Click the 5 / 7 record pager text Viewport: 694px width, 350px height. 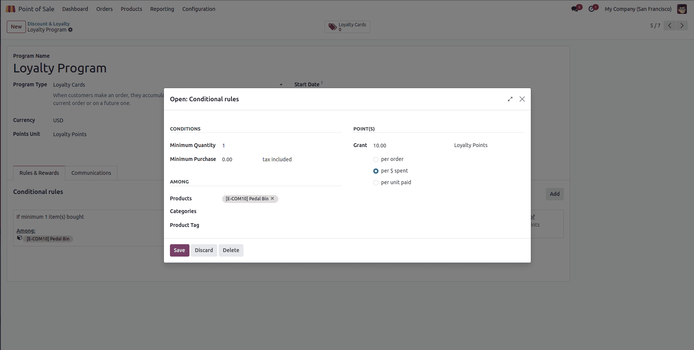pos(655,26)
